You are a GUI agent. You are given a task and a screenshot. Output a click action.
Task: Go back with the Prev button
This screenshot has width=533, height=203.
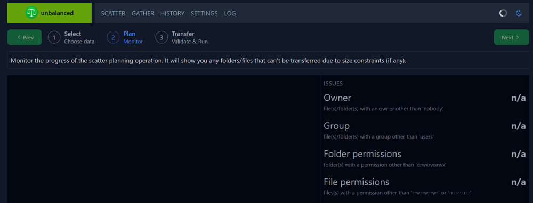click(25, 37)
